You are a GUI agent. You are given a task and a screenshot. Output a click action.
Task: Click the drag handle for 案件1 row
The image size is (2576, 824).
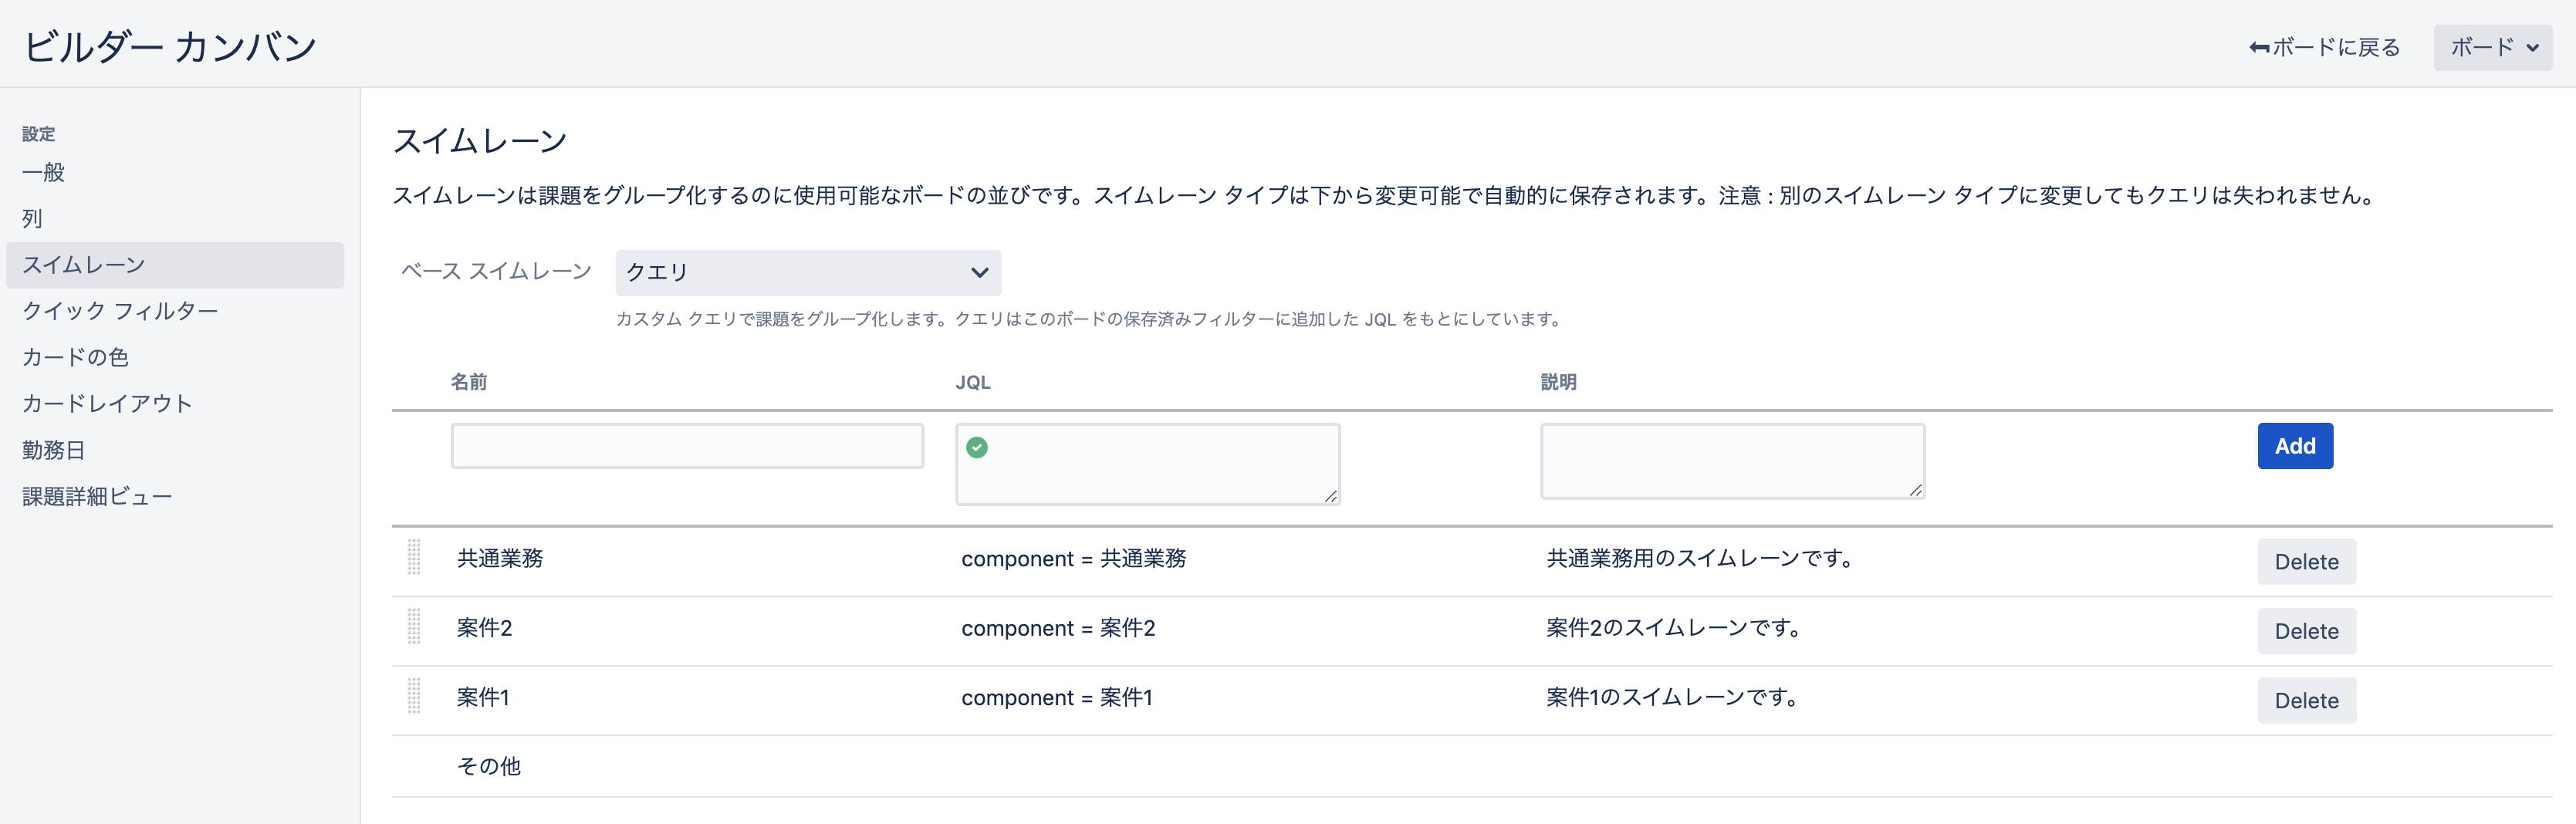pos(414,696)
